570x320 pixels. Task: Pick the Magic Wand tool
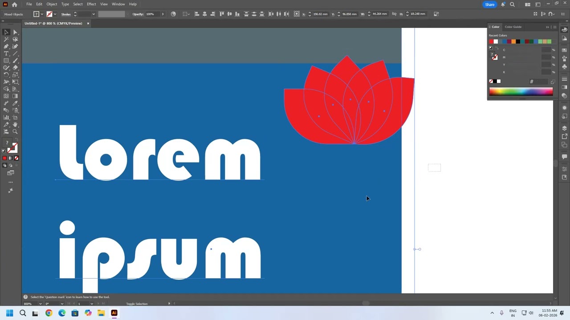click(6, 39)
